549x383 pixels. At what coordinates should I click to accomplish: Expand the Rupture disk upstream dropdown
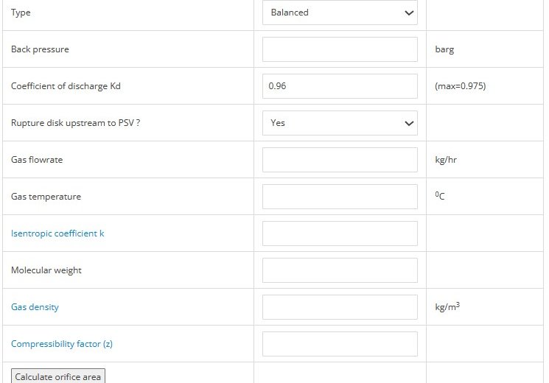[340, 123]
